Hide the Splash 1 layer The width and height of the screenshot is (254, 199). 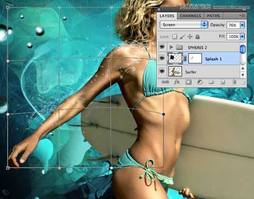162,58
